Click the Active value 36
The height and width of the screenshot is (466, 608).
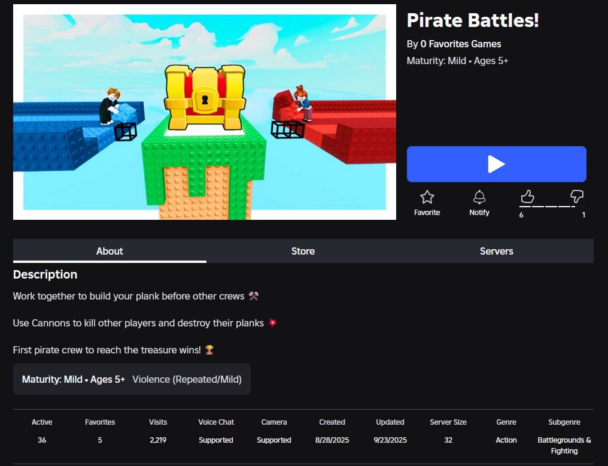(x=42, y=440)
